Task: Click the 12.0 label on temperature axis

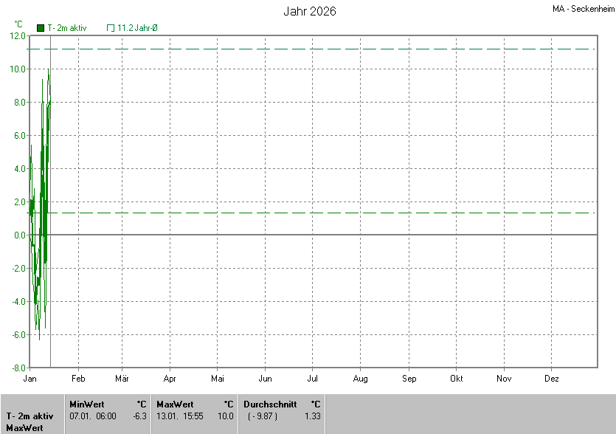Action: point(18,35)
